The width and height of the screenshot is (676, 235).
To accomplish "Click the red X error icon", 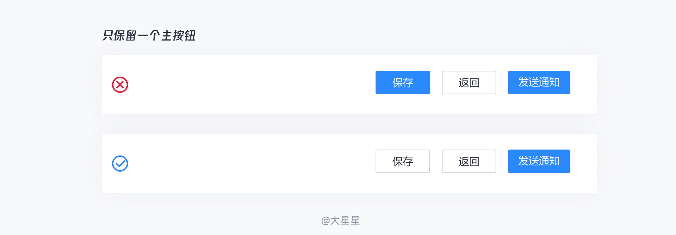I will [x=120, y=85].
